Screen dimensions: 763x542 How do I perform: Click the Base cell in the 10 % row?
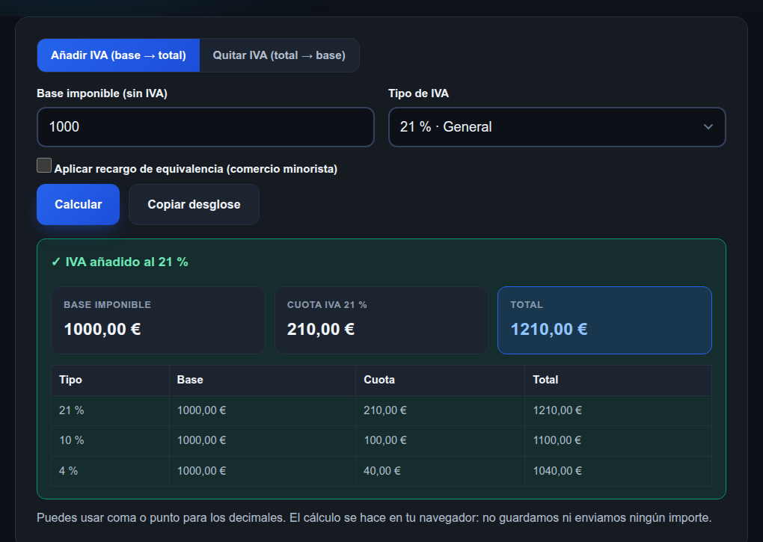(x=263, y=441)
